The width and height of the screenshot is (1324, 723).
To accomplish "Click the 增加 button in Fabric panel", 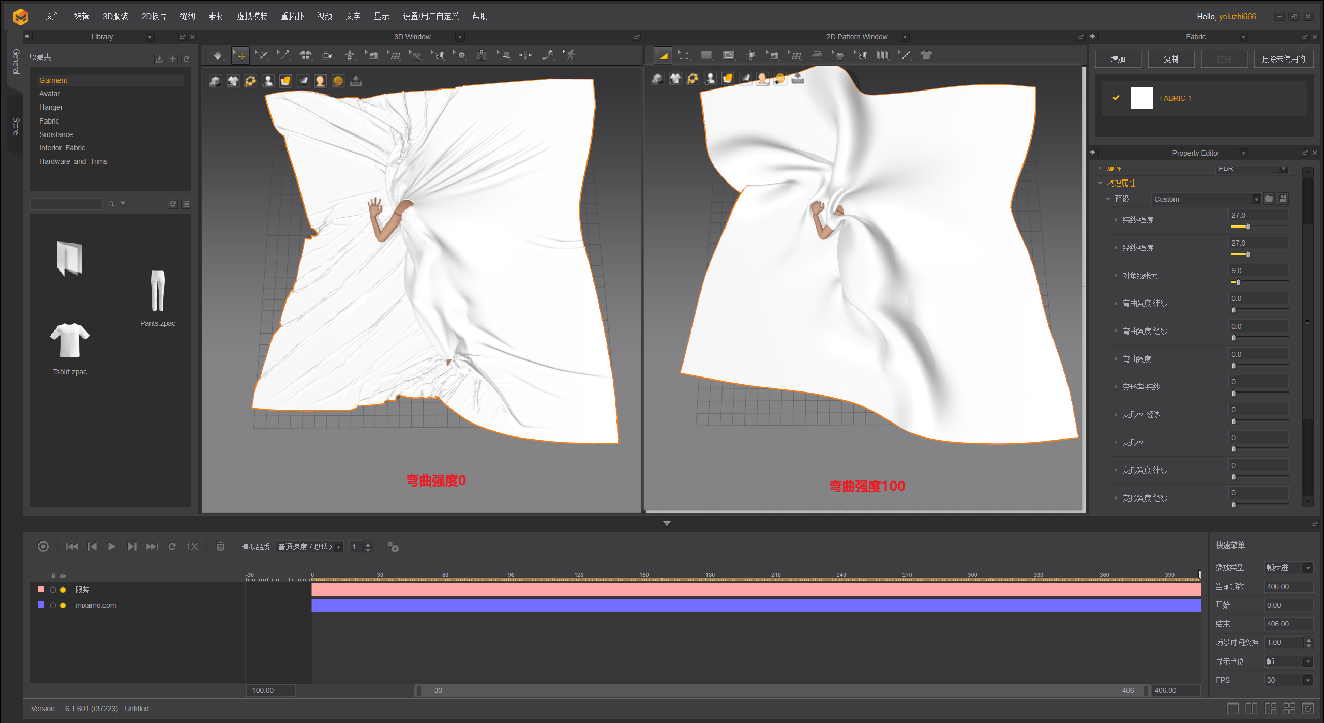I will click(1118, 59).
